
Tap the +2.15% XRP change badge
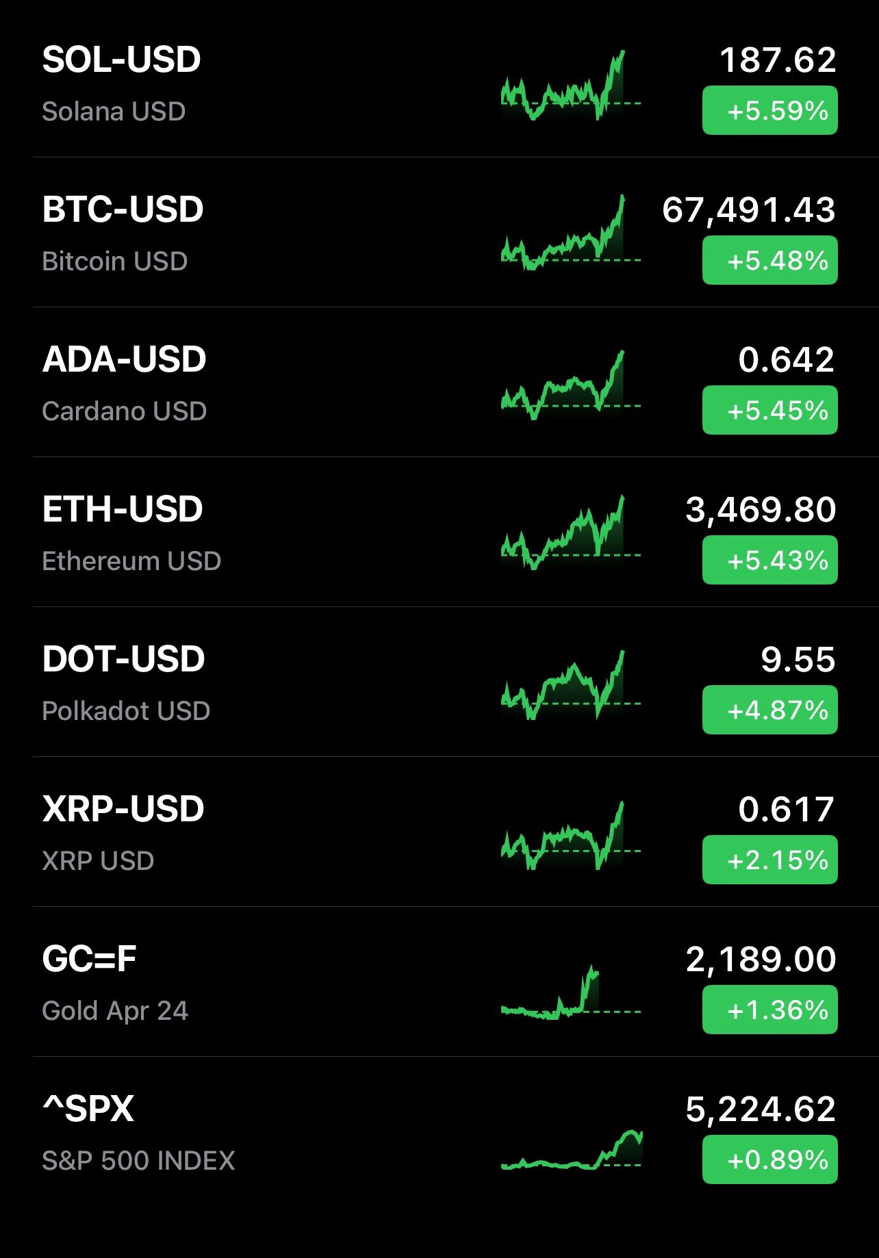pyautogui.click(x=769, y=860)
